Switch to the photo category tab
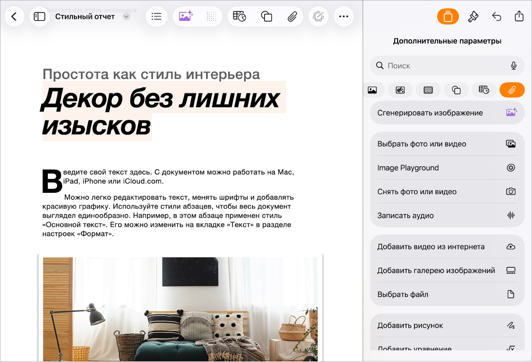Viewport: 532px width, 362px height. pyautogui.click(x=372, y=90)
